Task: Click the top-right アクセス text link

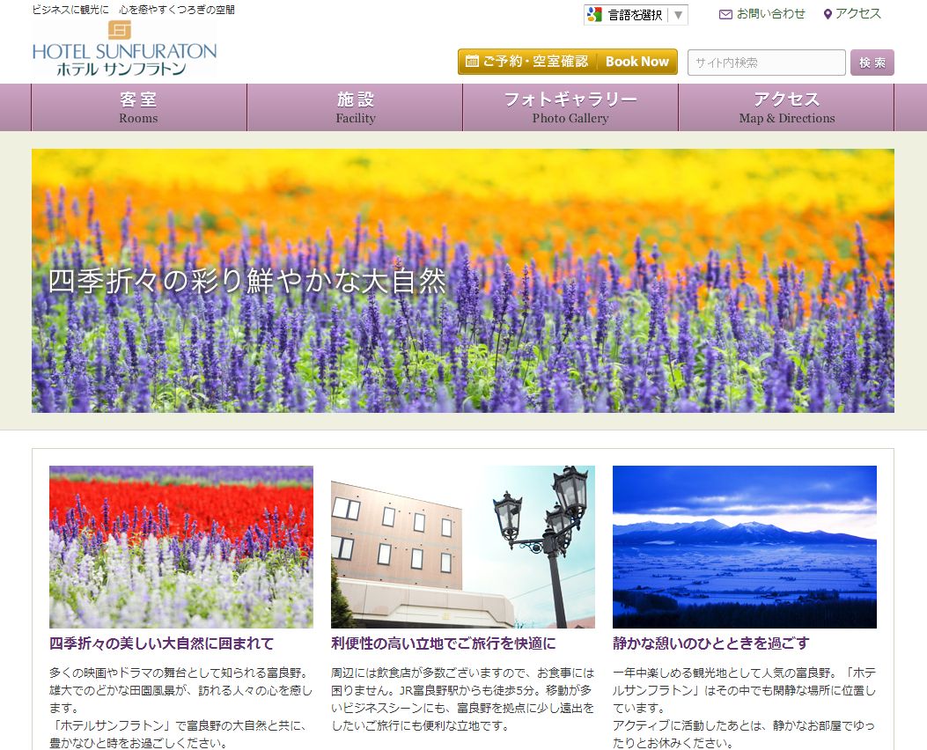Action: click(857, 14)
